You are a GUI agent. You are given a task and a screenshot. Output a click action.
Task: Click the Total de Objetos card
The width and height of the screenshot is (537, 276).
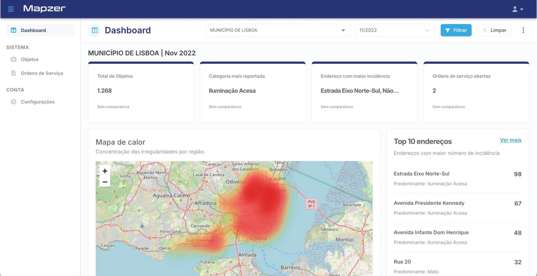(x=141, y=92)
